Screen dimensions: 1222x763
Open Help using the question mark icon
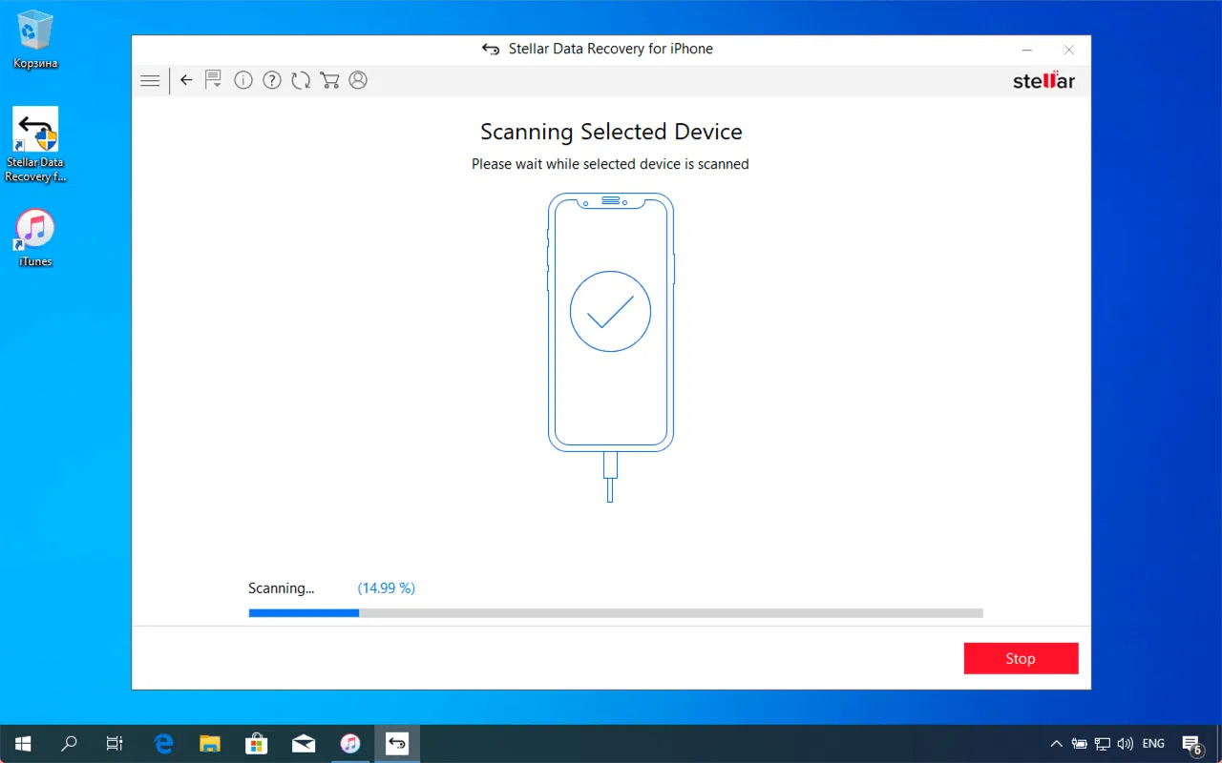[x=272, y=80]
